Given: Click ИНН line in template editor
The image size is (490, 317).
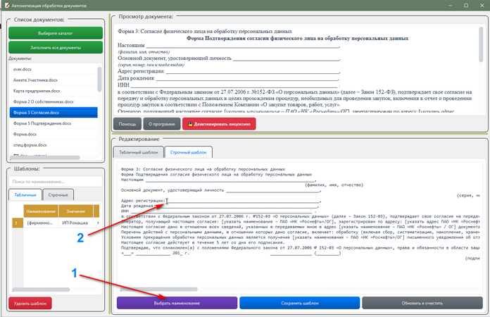Looking at the screenshot, I should 219,211.
